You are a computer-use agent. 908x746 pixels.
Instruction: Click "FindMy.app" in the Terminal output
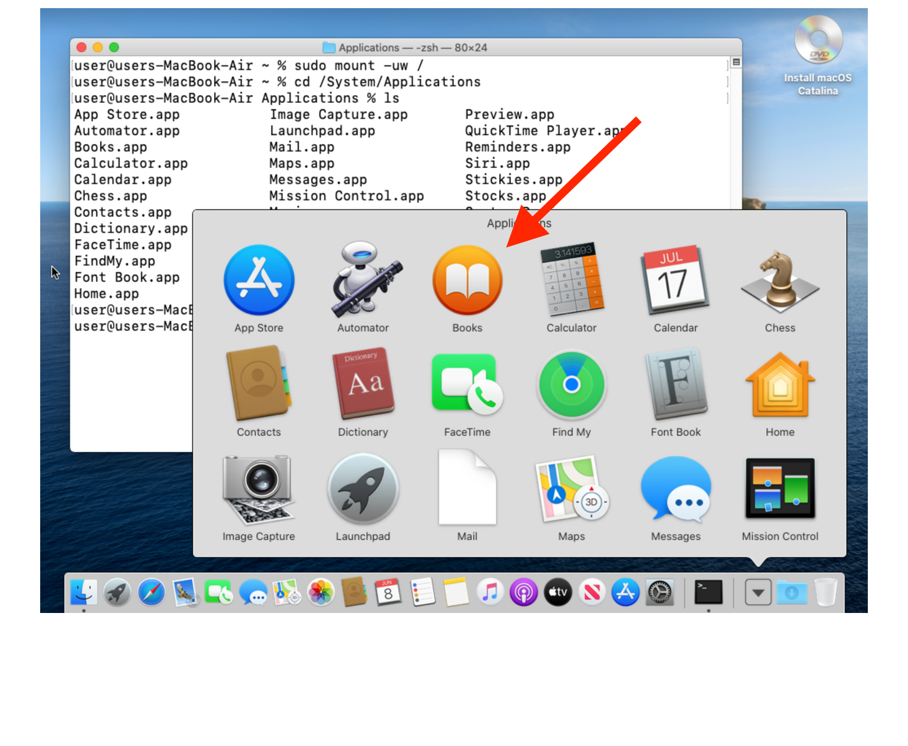click(115, 261)
